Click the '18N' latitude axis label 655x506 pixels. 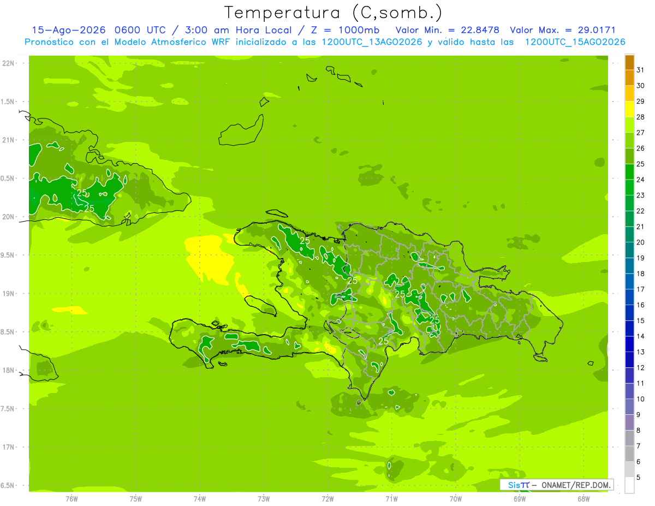pos(8,371)
